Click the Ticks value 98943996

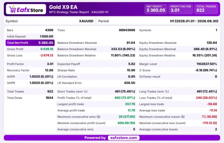(127, 30)
